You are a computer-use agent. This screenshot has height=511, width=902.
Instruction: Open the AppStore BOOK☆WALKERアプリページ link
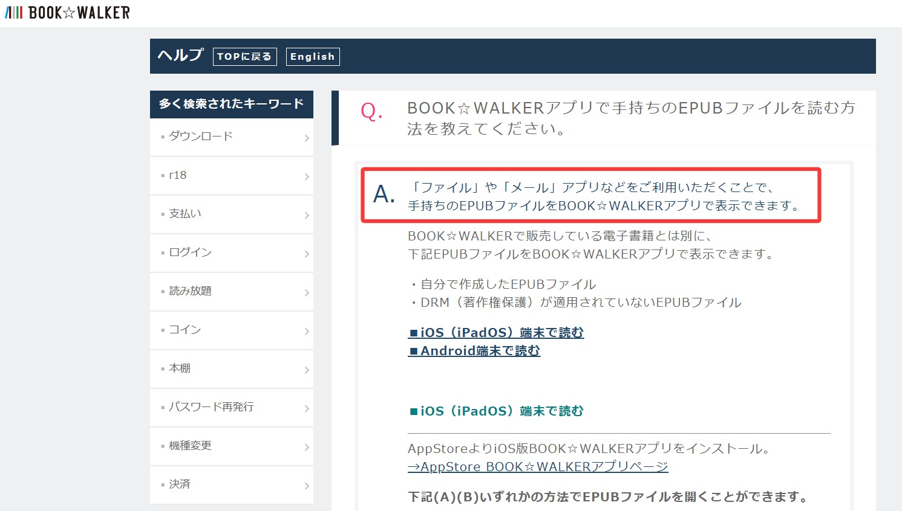[538, 467]
